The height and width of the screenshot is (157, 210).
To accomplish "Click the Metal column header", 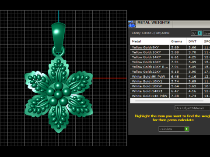I will 150,41.
